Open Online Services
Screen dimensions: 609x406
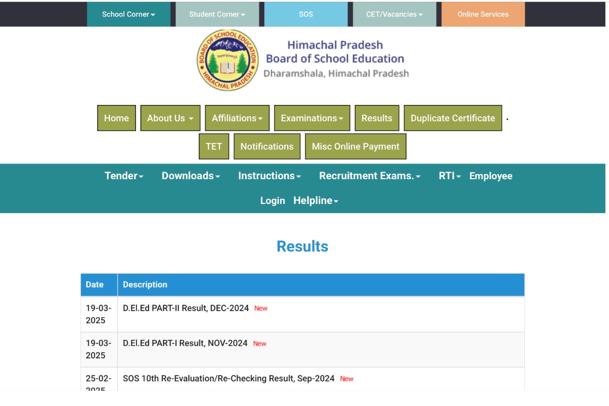pos(483,14)
